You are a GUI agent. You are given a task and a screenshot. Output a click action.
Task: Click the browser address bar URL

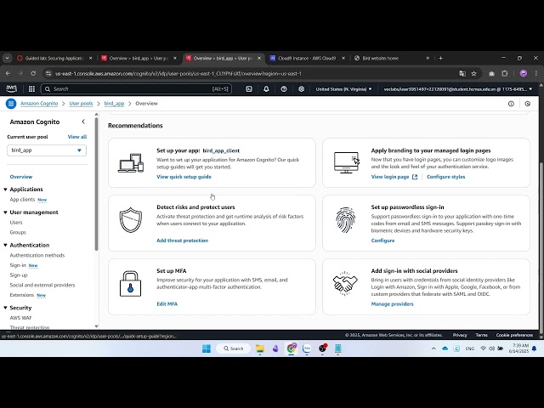[178, 74]
